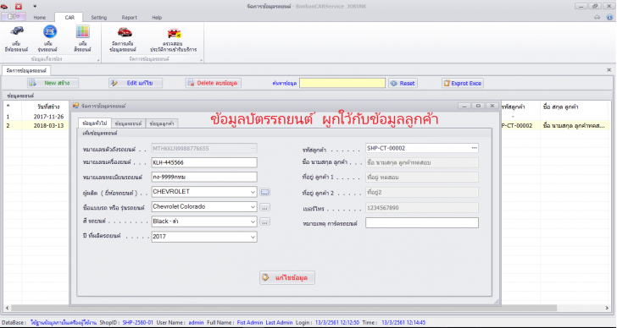Click the ชื่อ สกุล ลูกค้า column header
The image size is (617, 328).
(x=560, y=107)
